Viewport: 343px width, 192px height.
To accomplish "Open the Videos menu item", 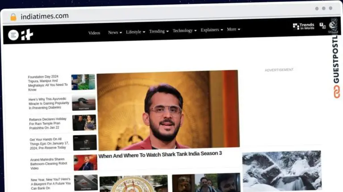I will click(x=94, y=33).
